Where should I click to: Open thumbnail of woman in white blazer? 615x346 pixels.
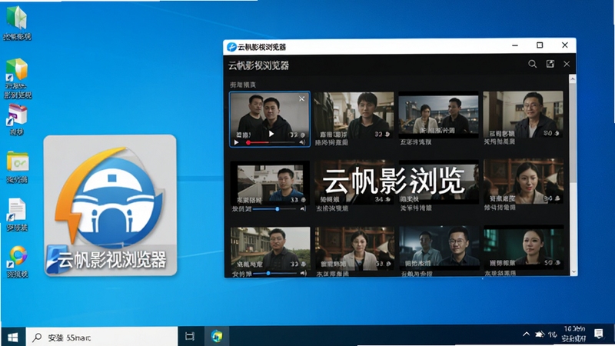355,248
